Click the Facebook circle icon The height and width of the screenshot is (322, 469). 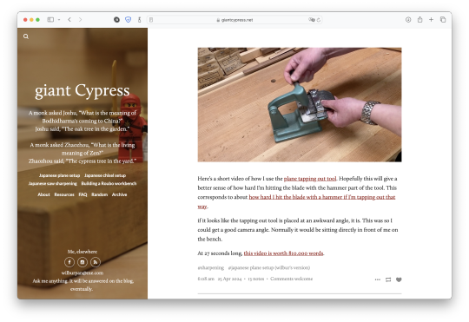pyautogui.click(x=69, y=262)
